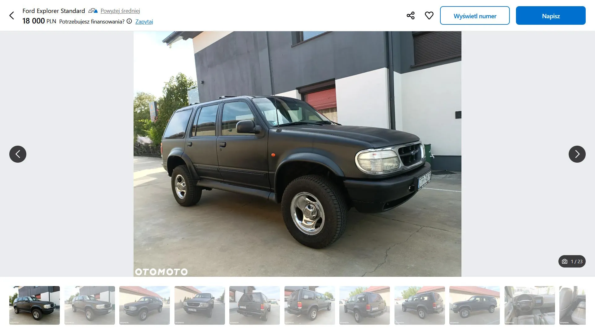Click the share icon
595x334 pixels.
point(411,15)
